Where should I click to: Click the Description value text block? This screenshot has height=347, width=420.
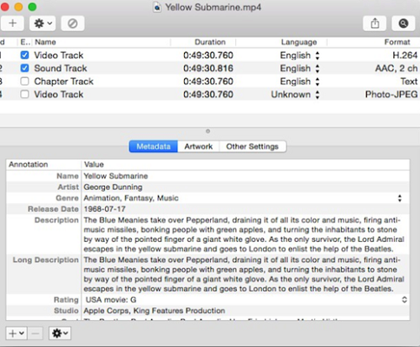[244, 234]
